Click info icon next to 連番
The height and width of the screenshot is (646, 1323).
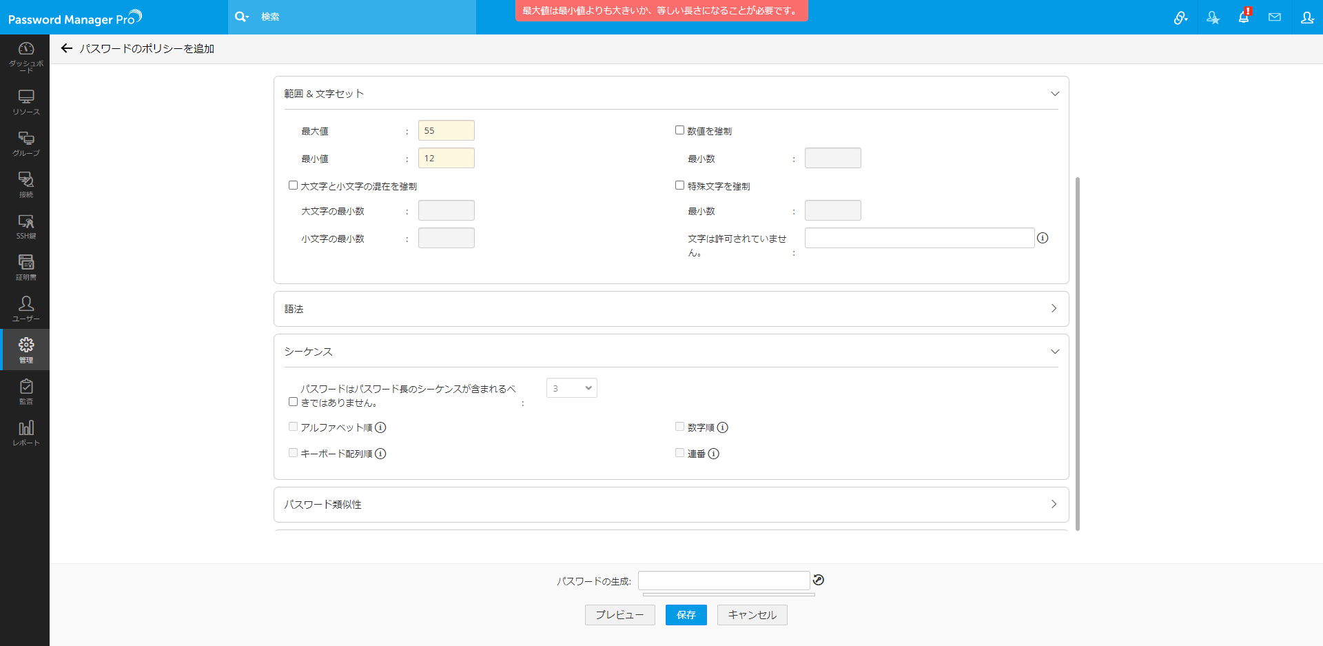tap(714, 454)
